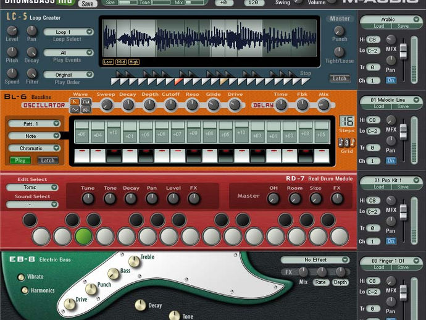The width and height of the screenshot is (426, 320).
Task: Open the Arabic preset dropdown
Action: pyautogui.click(x=391, y=19)
